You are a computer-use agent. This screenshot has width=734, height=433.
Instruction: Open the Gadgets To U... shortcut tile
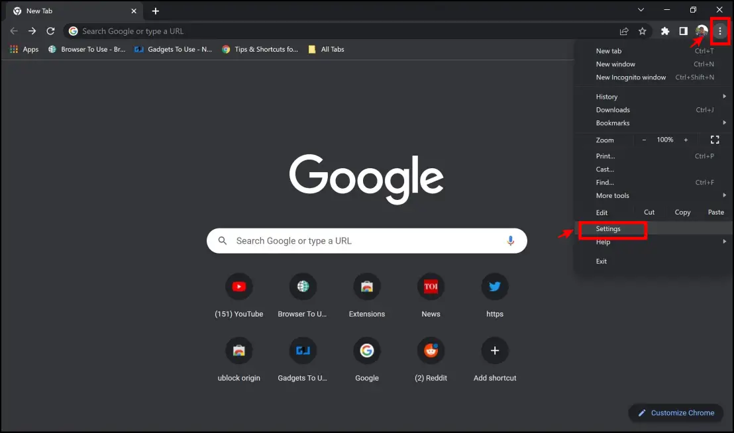[303, 360]
